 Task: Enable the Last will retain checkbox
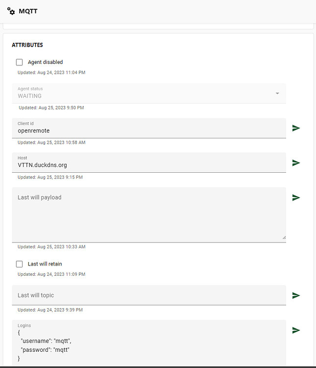coord(20,264)
